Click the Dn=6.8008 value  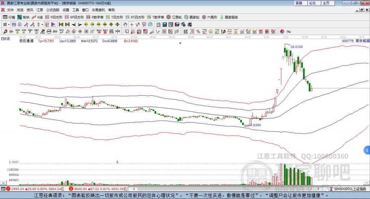point(110,41)
